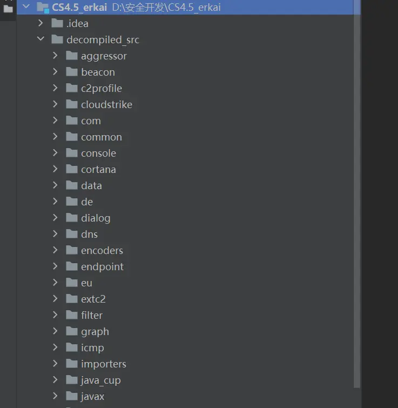
Task: Click the CS4.5_erkai project module icon
Action: [43, 7]
